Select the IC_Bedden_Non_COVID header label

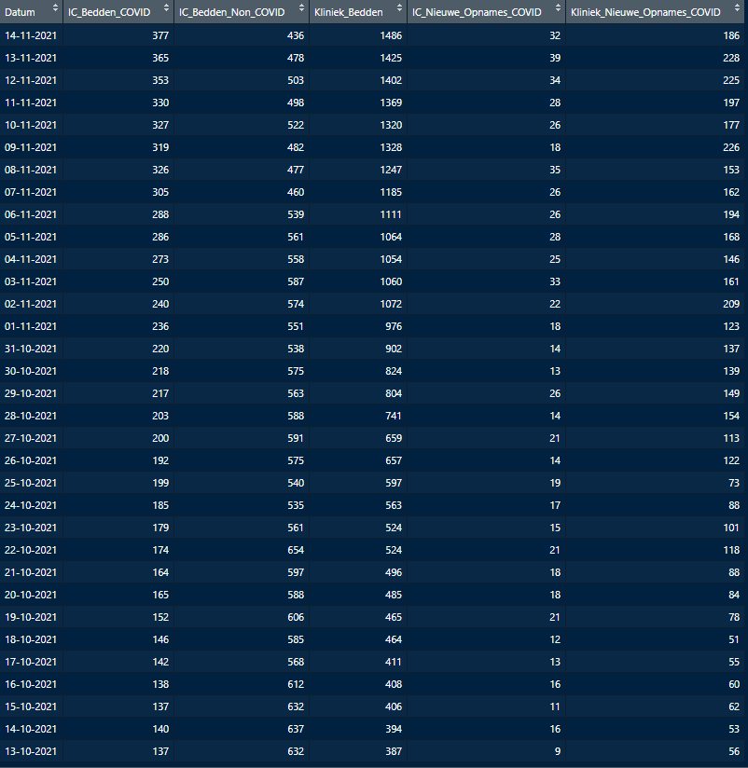pos(232,12)
